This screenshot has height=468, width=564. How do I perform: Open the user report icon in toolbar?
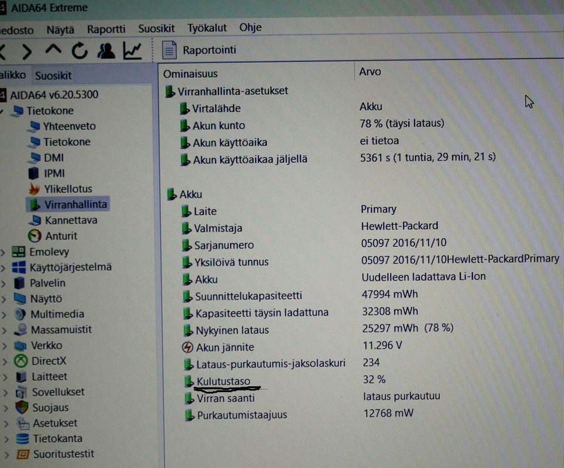106,51
